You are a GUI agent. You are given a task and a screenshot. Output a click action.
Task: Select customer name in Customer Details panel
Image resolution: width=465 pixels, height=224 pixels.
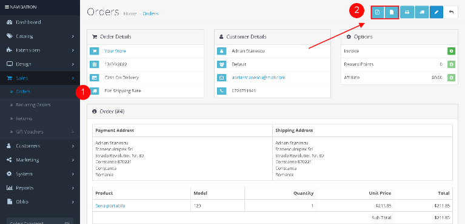tap(248, 51)
